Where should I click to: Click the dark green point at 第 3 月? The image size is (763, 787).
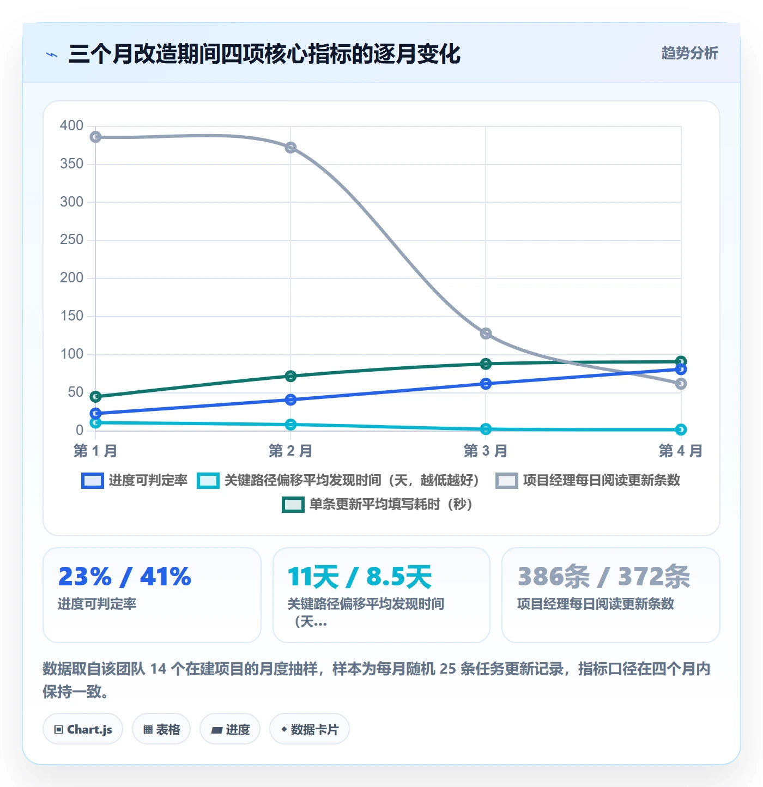coord(486,364)
